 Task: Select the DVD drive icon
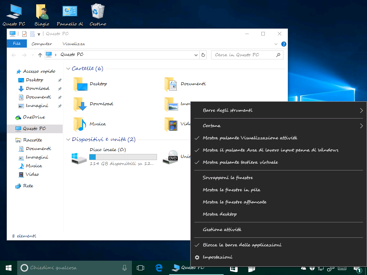170,157
